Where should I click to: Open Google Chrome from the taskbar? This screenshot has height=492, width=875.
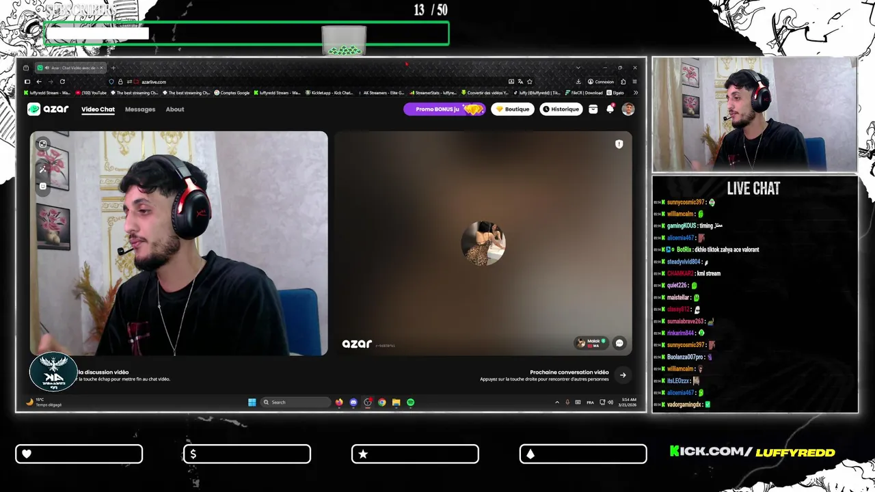pos(382,402)
